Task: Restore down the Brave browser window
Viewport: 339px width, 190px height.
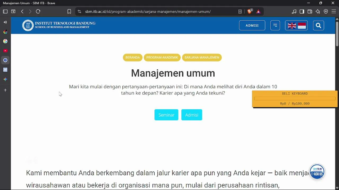Action: 321,3
